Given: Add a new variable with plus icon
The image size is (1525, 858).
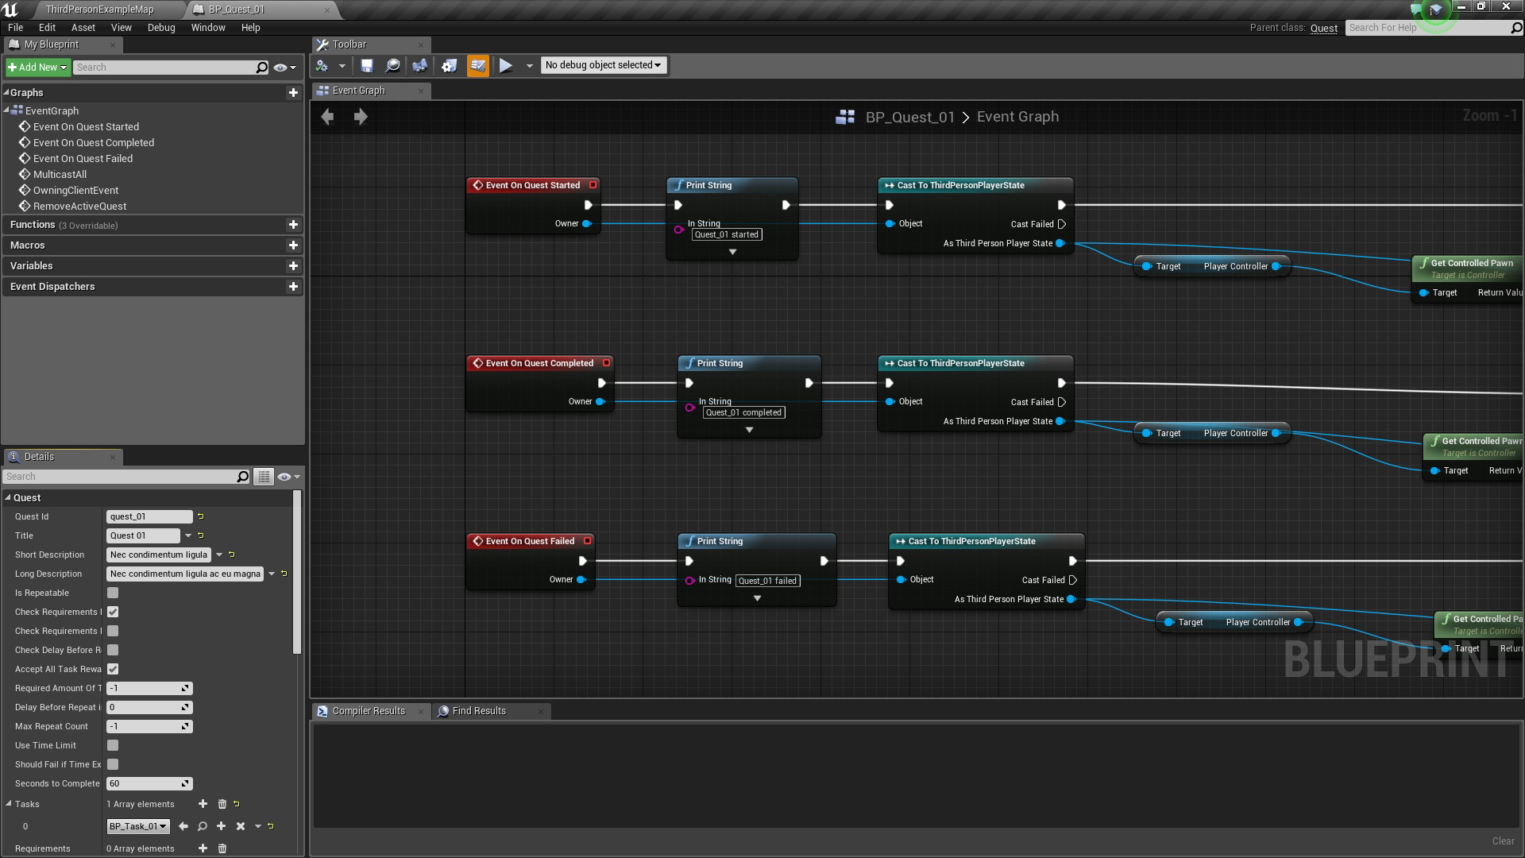Looking at the screenshot, I should (293, 266).
